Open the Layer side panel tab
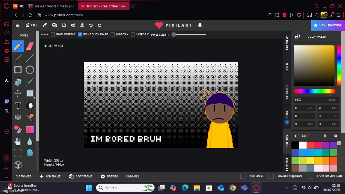This screenshot has height=194, width=345. (x=287, y=68)
